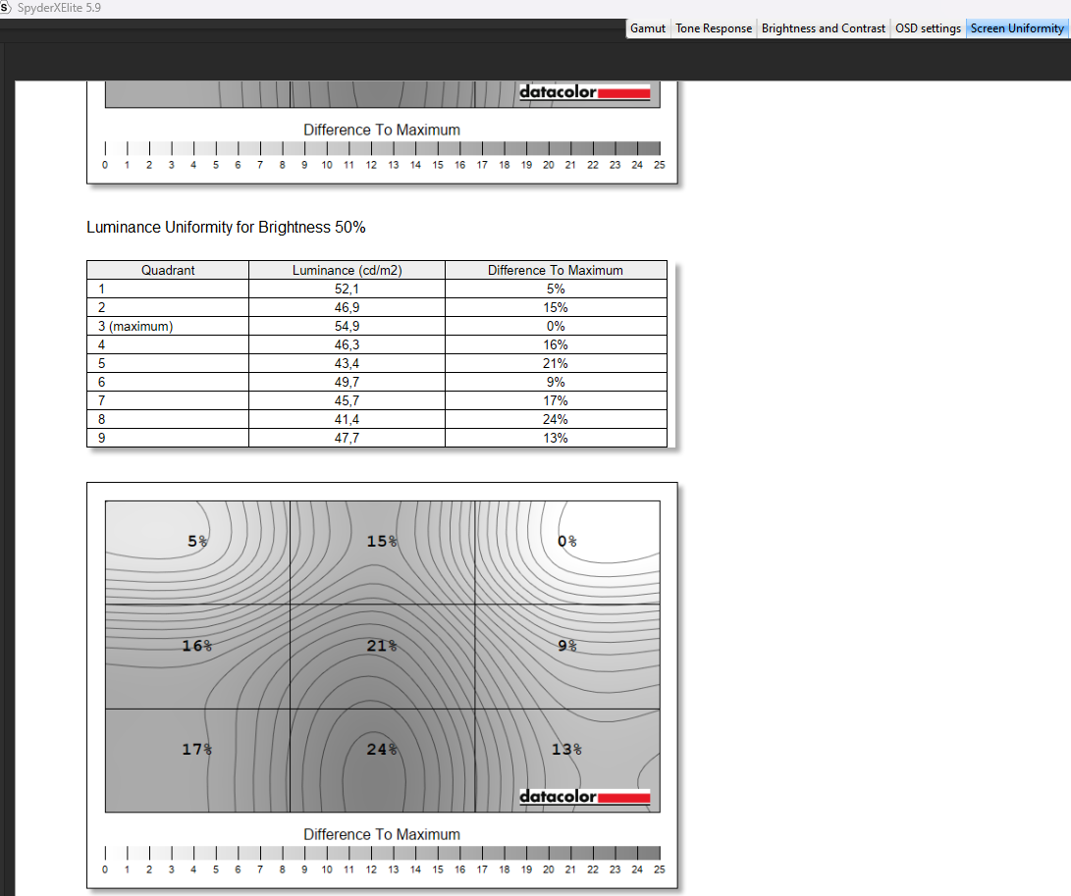Click the 5% label in the contour chart

point(197,541)
